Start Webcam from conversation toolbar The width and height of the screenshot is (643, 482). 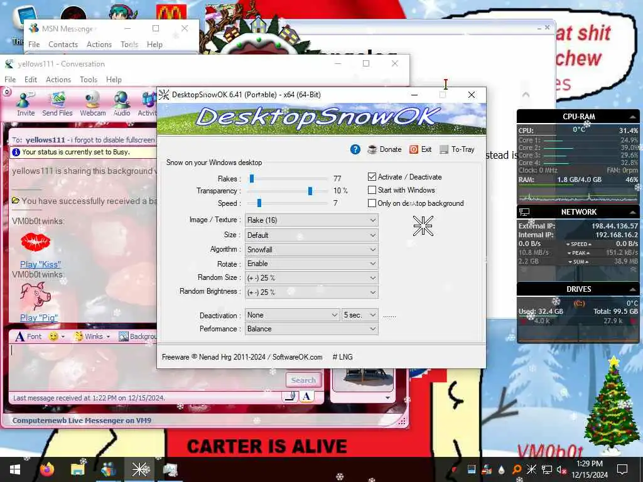coord(93,104)
